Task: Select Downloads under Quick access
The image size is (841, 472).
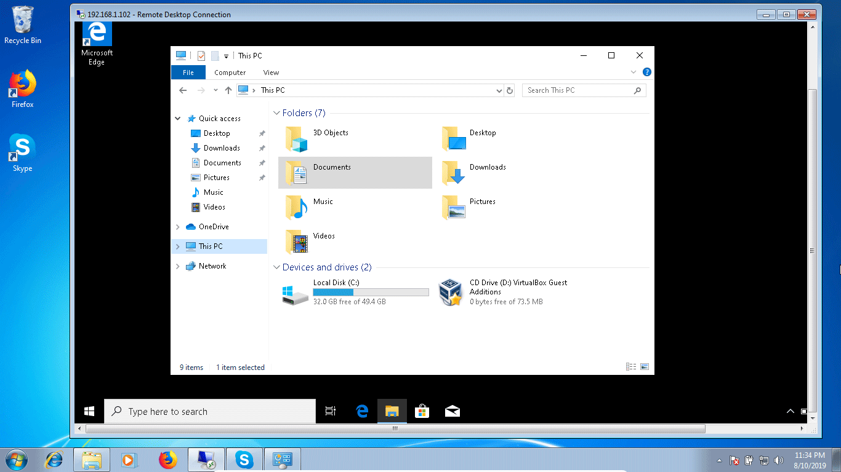Action: click(222, 148)
